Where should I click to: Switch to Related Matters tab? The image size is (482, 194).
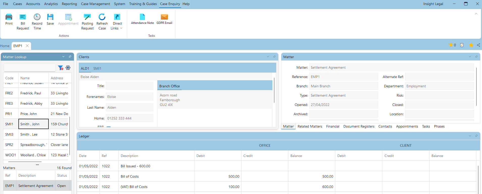tap(310, 126)
